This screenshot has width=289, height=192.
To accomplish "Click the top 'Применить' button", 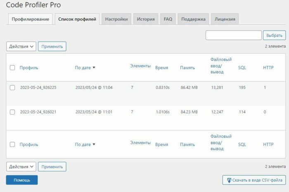I will [x=52, y=46].
